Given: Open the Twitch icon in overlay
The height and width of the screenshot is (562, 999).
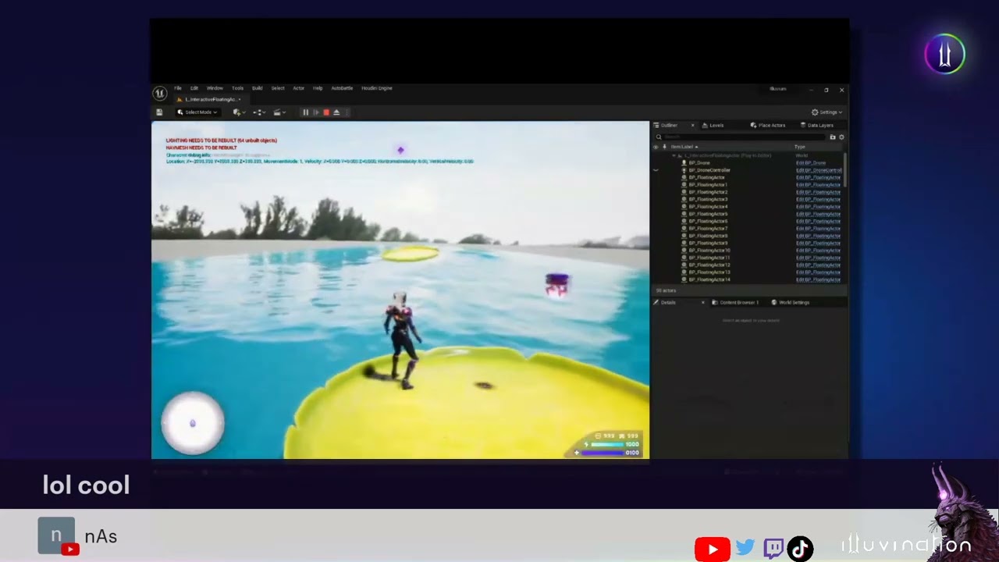Looking at the screenshot, I should click(773, 549).
